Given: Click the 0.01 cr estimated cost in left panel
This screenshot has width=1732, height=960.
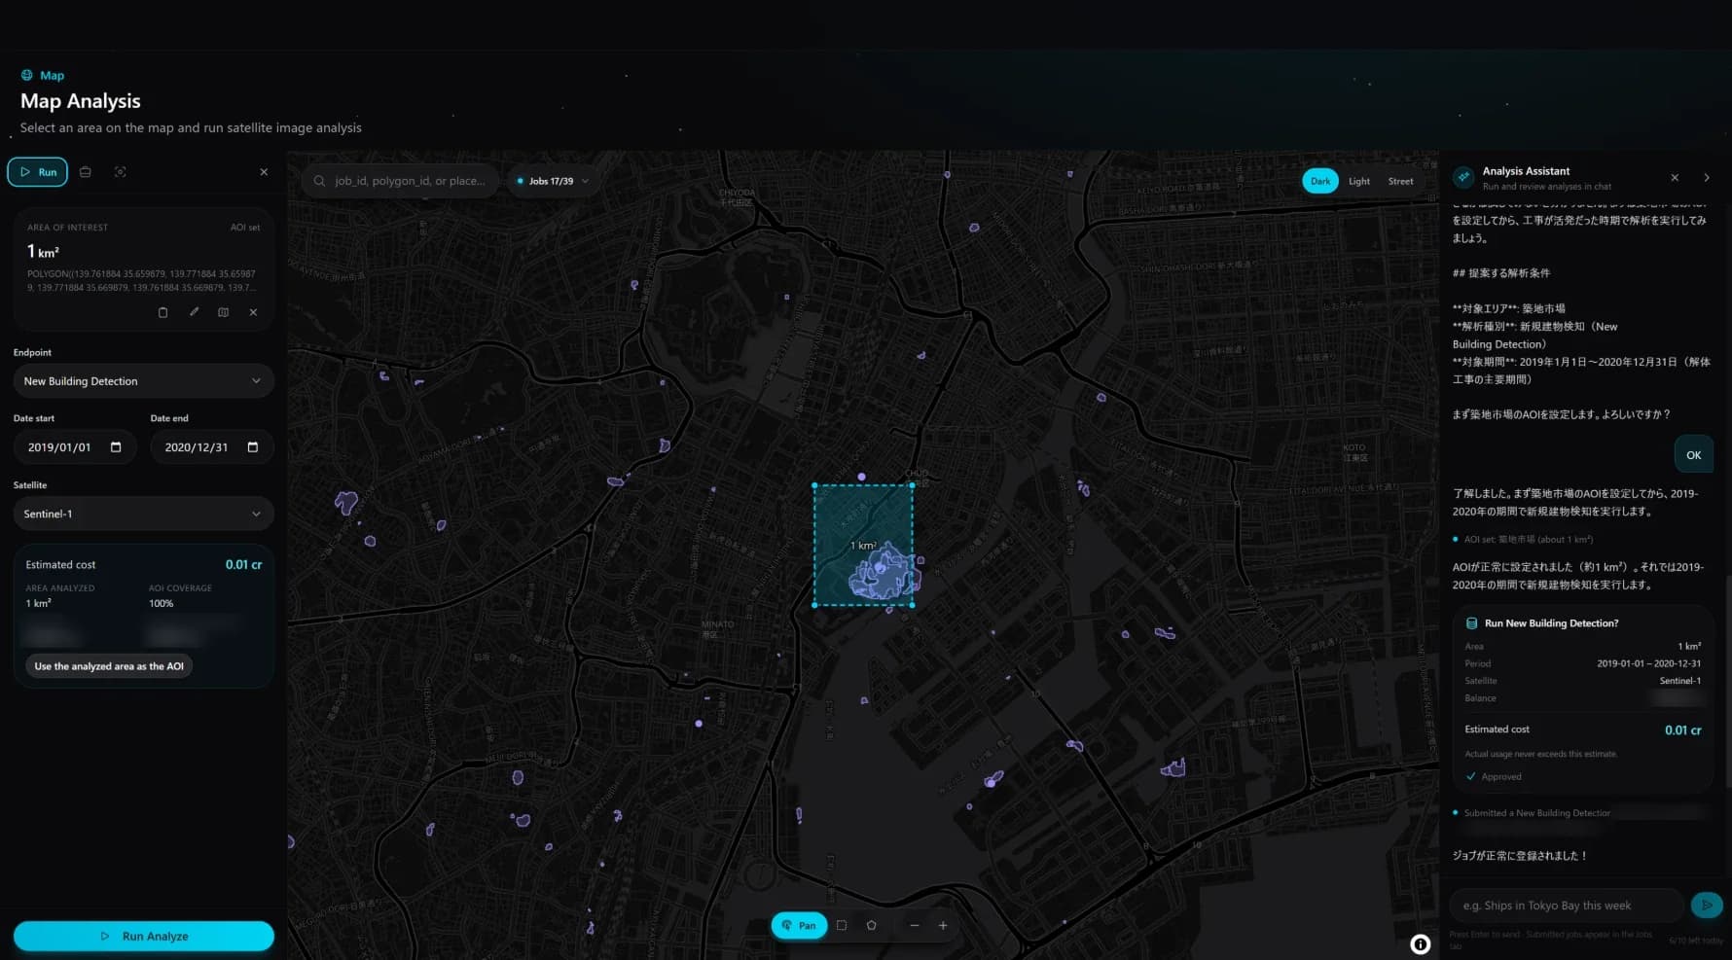Looking at the screenshot, I should pyautogui.click(x=243, y=564).
